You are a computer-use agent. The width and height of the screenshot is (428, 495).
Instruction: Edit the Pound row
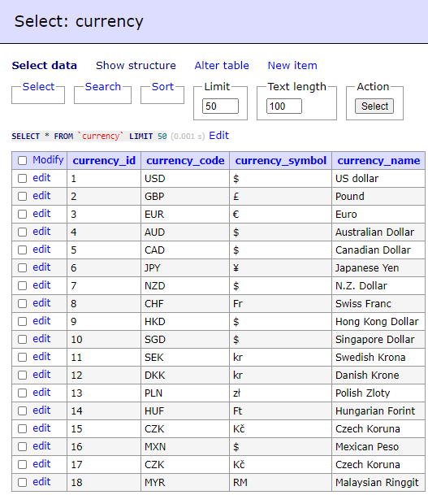(41, 196)
